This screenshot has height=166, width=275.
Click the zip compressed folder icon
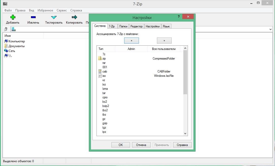click(x=100, y=58)
